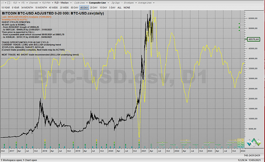Open the FLD - Median dropdown arrow
The height and width of the screenshot is (162, 265).
tap(71, 3)
